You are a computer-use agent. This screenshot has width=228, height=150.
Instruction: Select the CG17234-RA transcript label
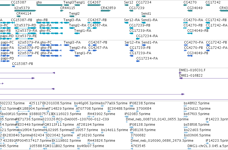[x=147, y=36]
